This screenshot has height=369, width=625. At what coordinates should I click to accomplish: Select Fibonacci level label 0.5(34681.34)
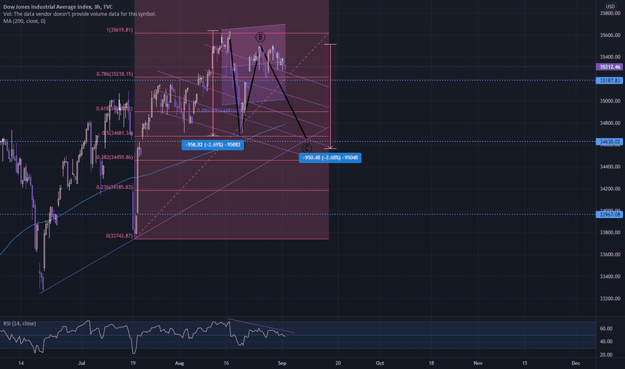click(117, 134)
